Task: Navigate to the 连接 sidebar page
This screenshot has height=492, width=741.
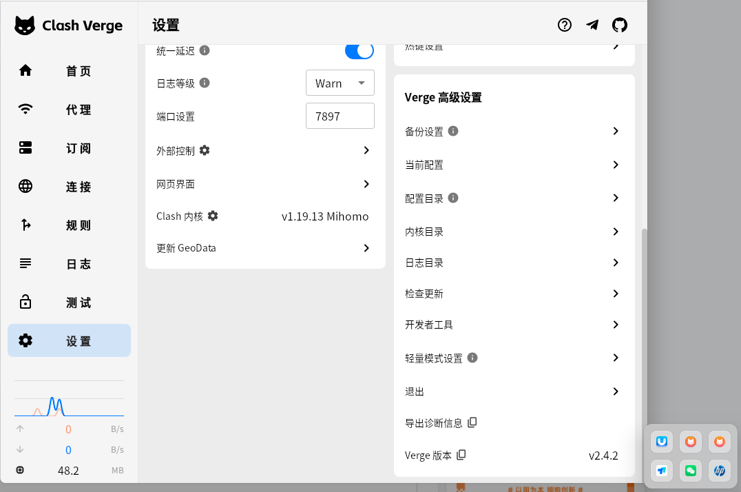Action: (x=69, y=187)
